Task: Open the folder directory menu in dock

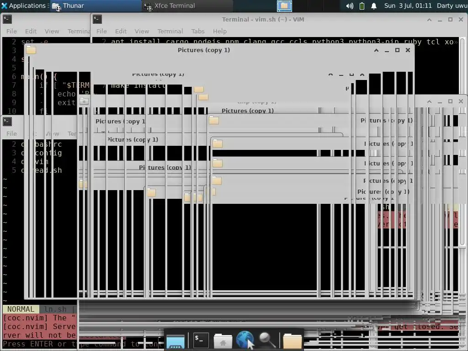Action: click(x=292, y=340)
